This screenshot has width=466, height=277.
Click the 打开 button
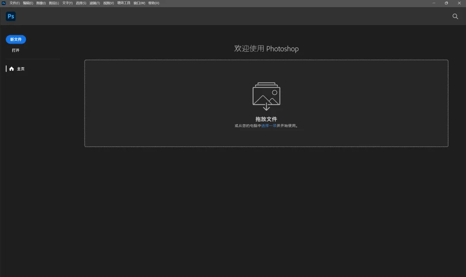pyautogui.click(x=16, y=50)
